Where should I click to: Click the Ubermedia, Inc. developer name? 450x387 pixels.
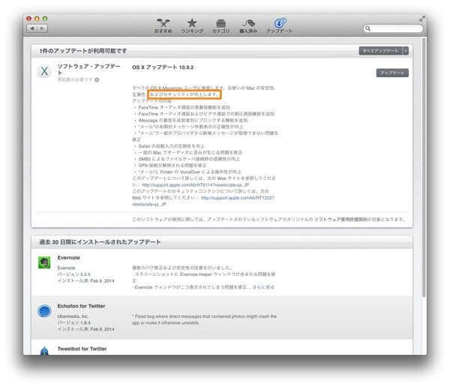[73, 316]
